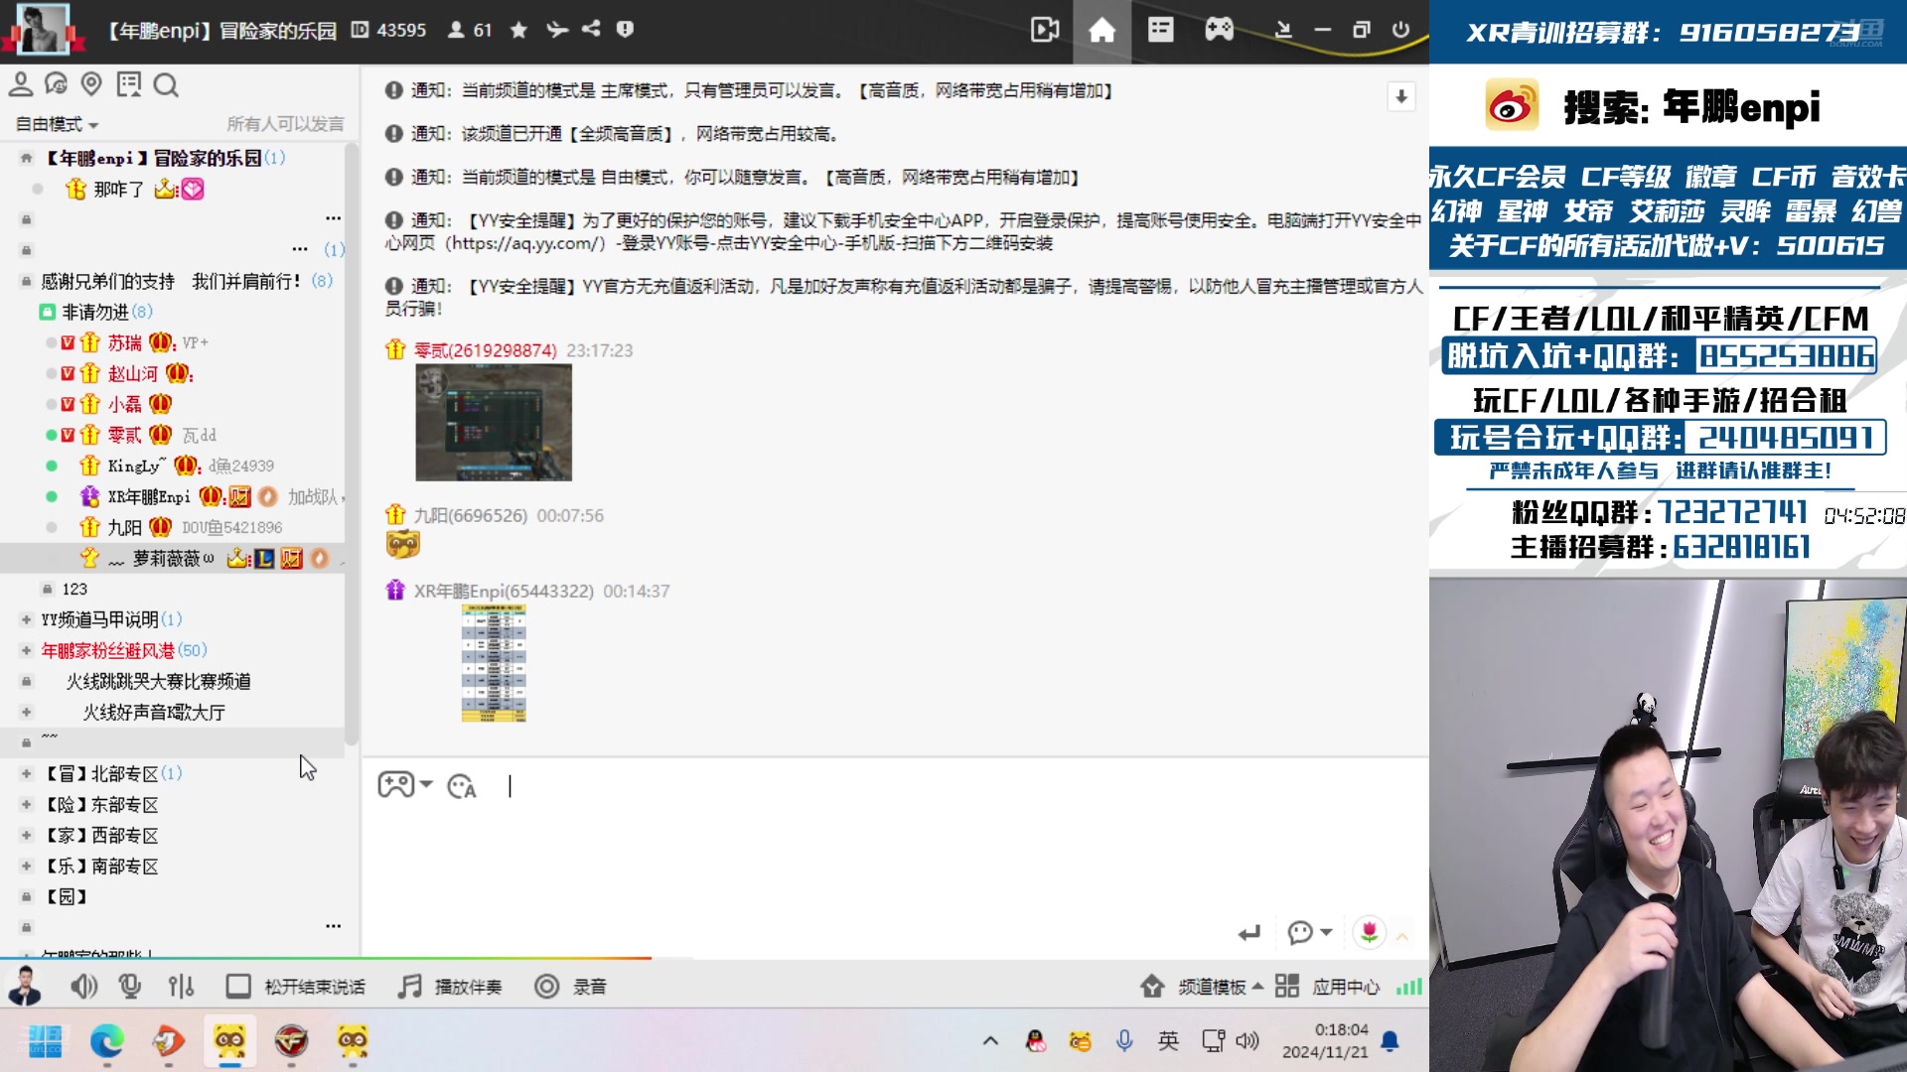Open the CrossFire icon on taskbar

pyautogui.click(x=291, y=1040)
